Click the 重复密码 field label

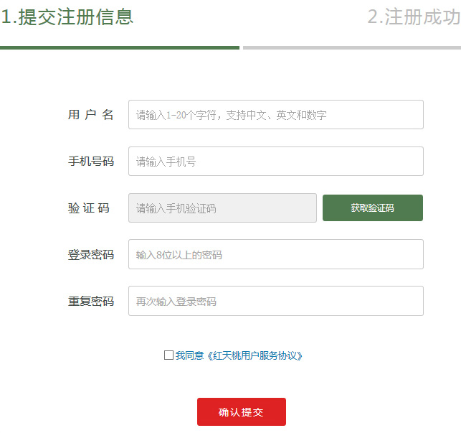(90, 302)
